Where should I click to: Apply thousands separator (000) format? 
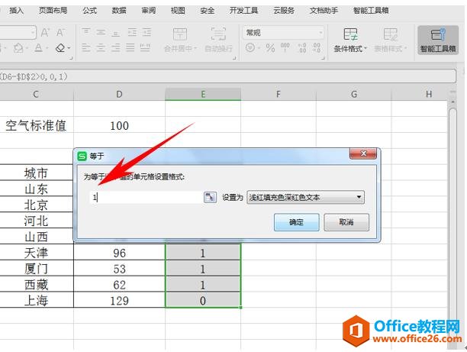(x=285, y=47)
